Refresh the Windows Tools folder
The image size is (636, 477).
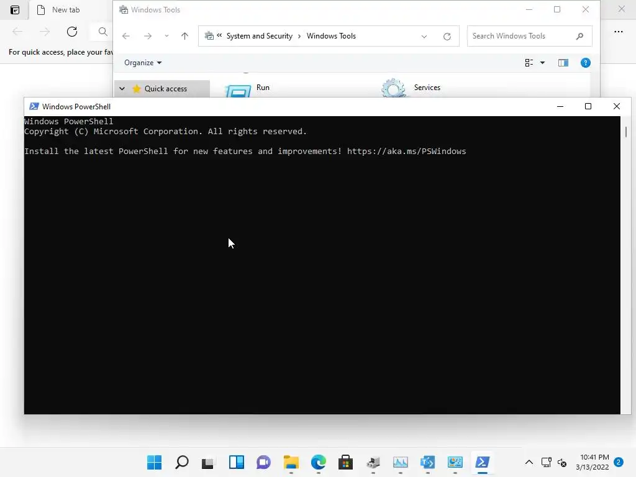pyautogui.click(x=447, y=37)
